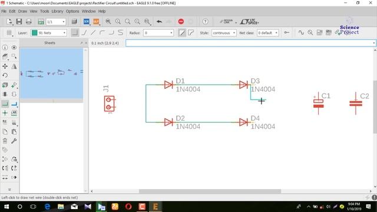This screenshot has width=377, height=212.
Task: Open the sheet selector 1/1 dropdown
Action: (x=56, y=22)
